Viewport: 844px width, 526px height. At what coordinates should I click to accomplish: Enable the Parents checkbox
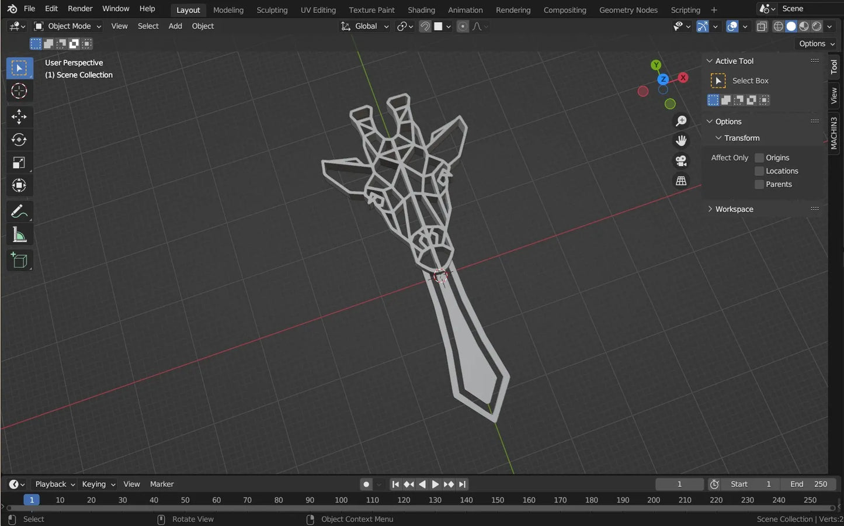759,185
